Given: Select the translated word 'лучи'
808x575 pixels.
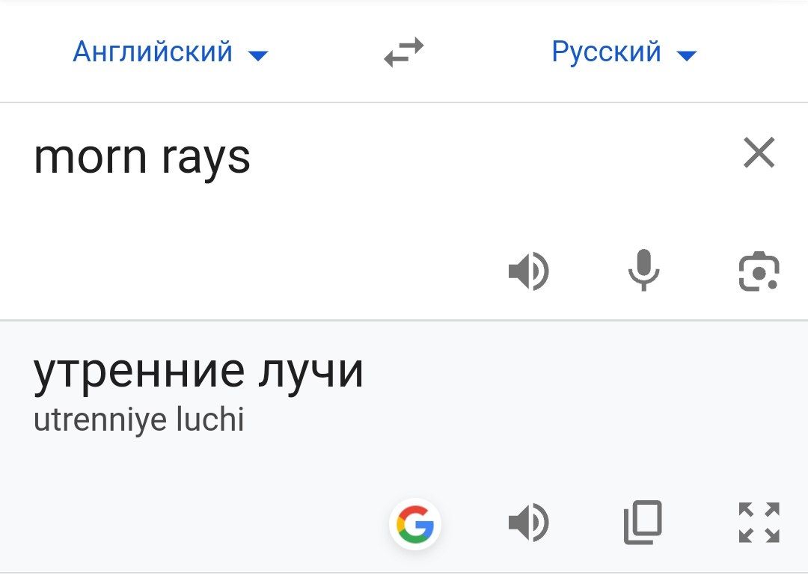Looking at the screenshot, I should [x=310, y=372].
